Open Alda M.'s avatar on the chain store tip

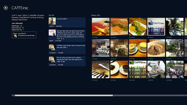[52, 33]
